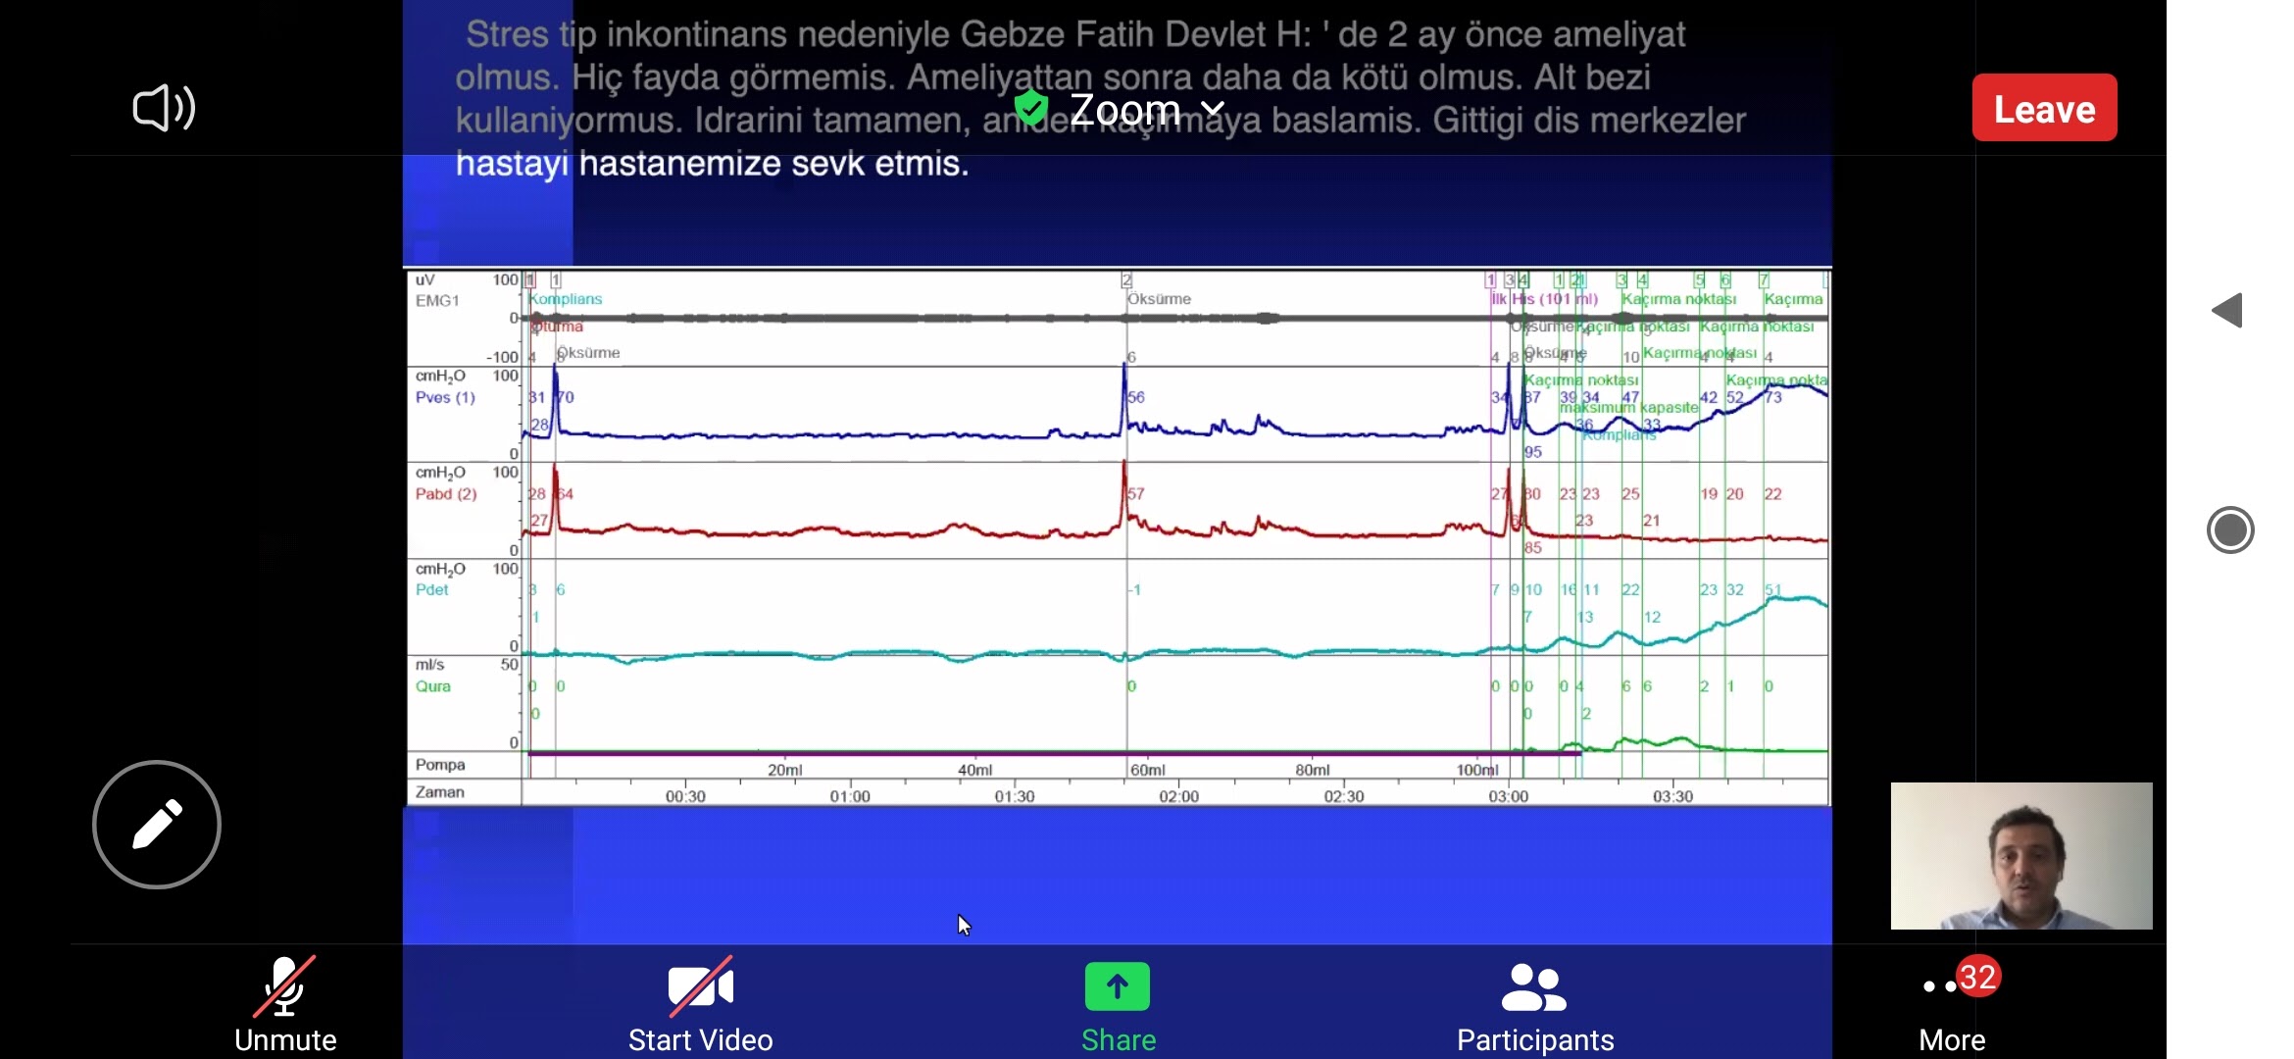Click the Pompa volume progress bar
2294x1059 pixels.
click(1054, 753)
